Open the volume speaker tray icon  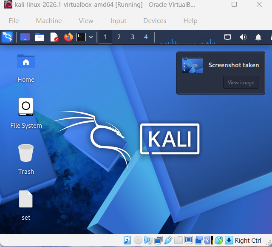[x=243, y=37]
